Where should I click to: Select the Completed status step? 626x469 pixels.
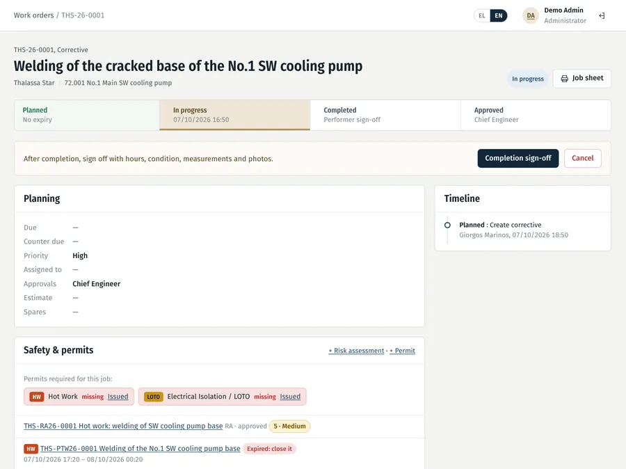click(385, 115)
